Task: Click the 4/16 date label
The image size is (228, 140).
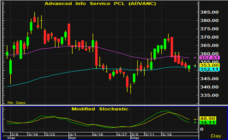Action: tap(98, 134)
